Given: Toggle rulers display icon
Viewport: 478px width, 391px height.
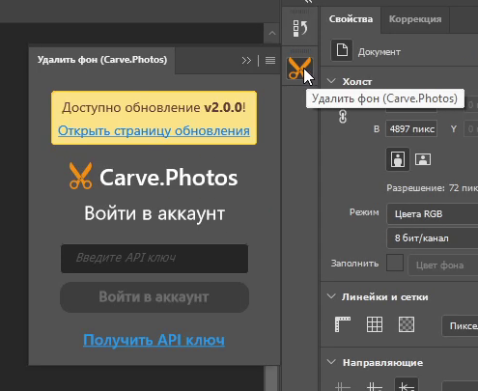Looking at the screenshot, I should coord(343,324).
